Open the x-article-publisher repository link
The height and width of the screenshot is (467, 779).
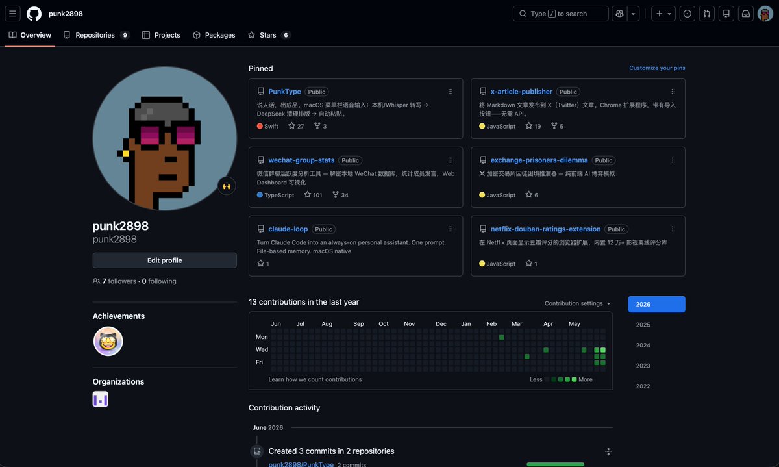coord(522,92)
